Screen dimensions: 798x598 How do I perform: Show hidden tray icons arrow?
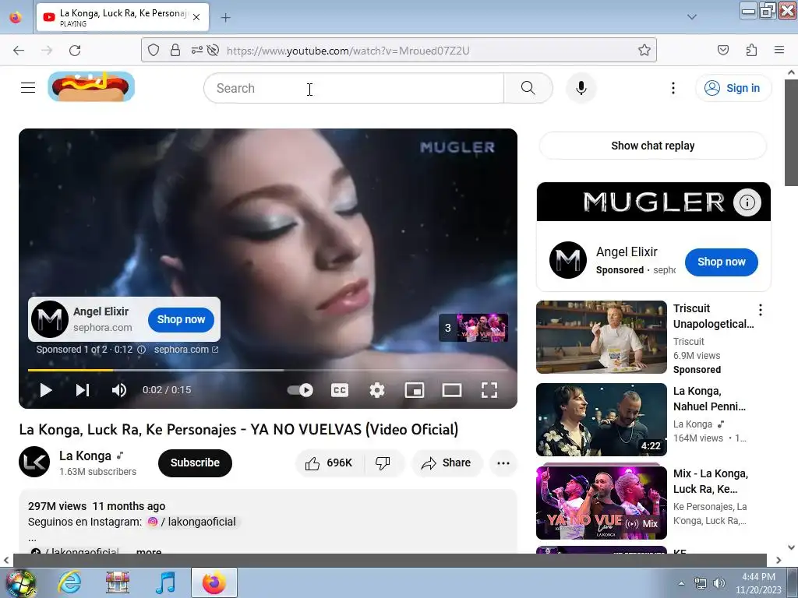(x=681, y=582)
